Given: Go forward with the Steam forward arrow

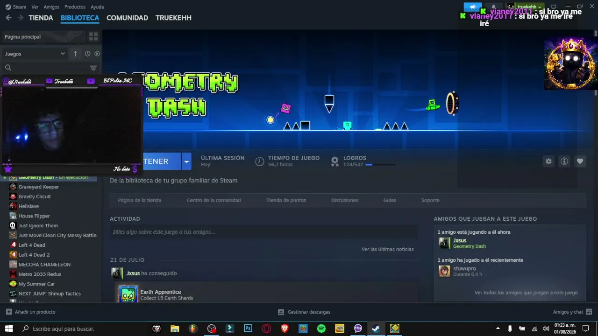Looking at the screenshot, I should 21,18.
